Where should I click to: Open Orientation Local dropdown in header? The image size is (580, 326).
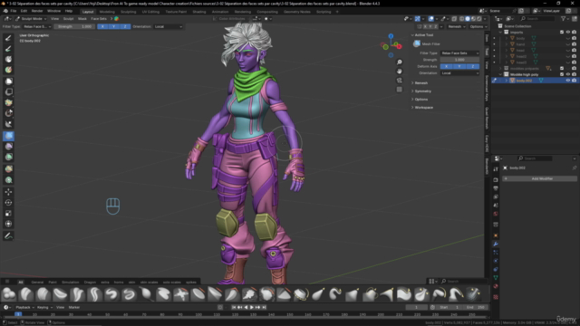click(169, 26)
